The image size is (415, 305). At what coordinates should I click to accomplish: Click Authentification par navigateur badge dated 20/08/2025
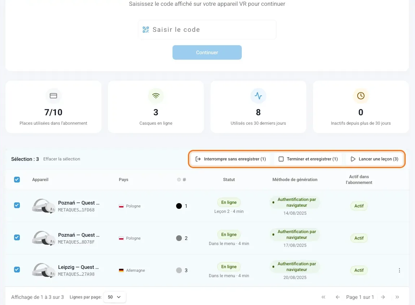[295, 267]
